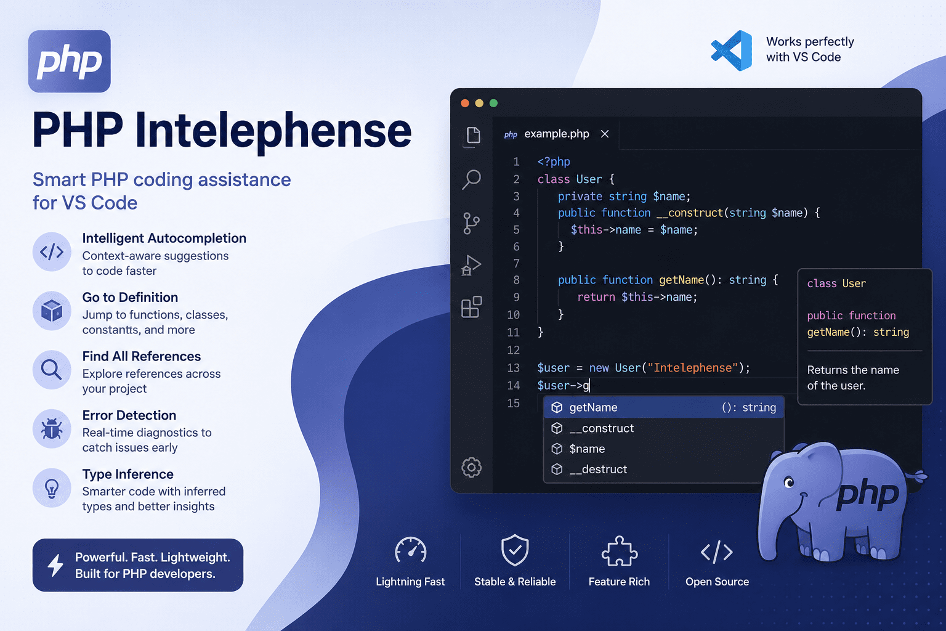Click the Find All References magnifier icon
This screenshot has height=631, width=946.
(52, 370)
